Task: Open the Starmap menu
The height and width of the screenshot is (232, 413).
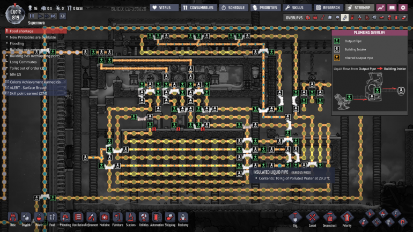Action: click(359, 8)
